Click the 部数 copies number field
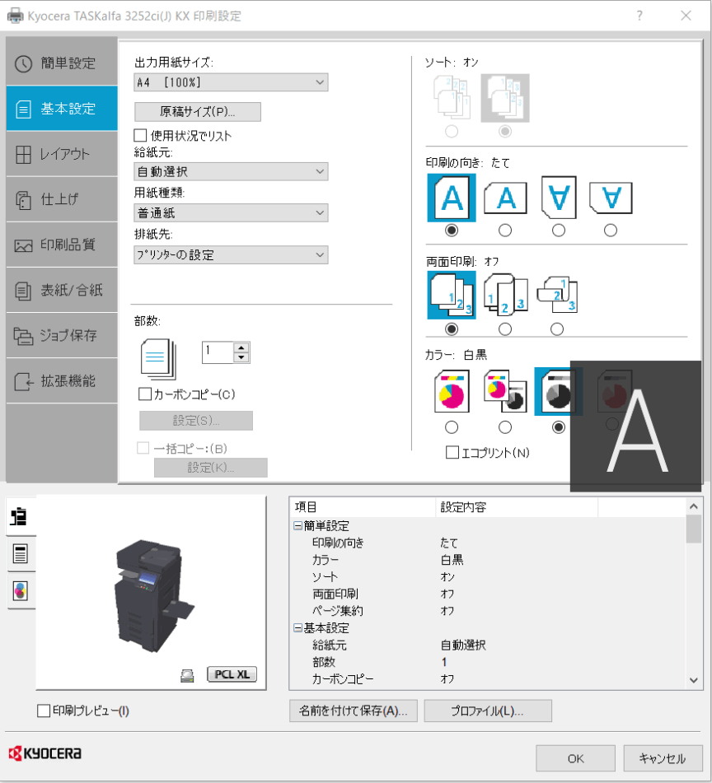Viewport: 712px width, 783px height. 218,352
